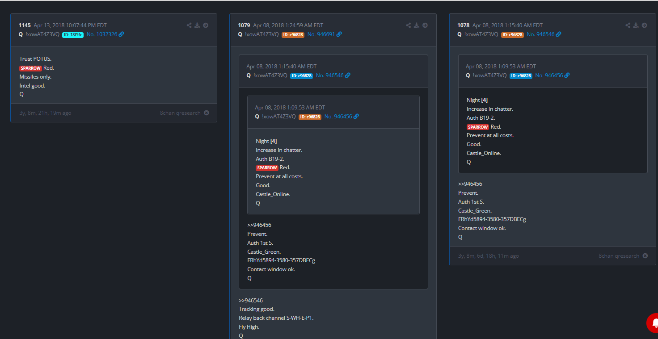Viewport: 658px width, 339px height.
Task: Open No. 946456 link inside post 1079
Action: point(338,117)
